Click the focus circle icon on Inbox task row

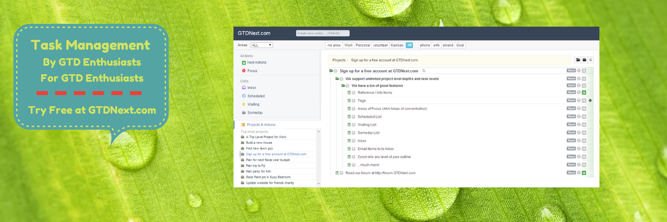click(x=579, y=141)
